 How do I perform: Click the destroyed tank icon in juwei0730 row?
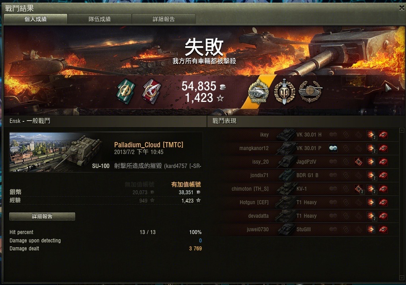click(x=383, y=229)
